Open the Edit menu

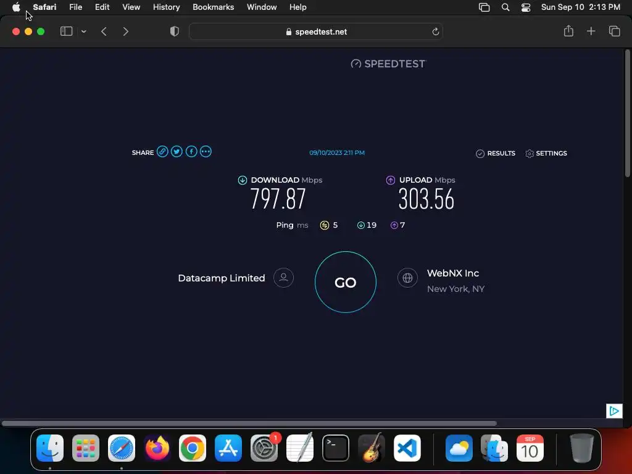click(102, 7)
